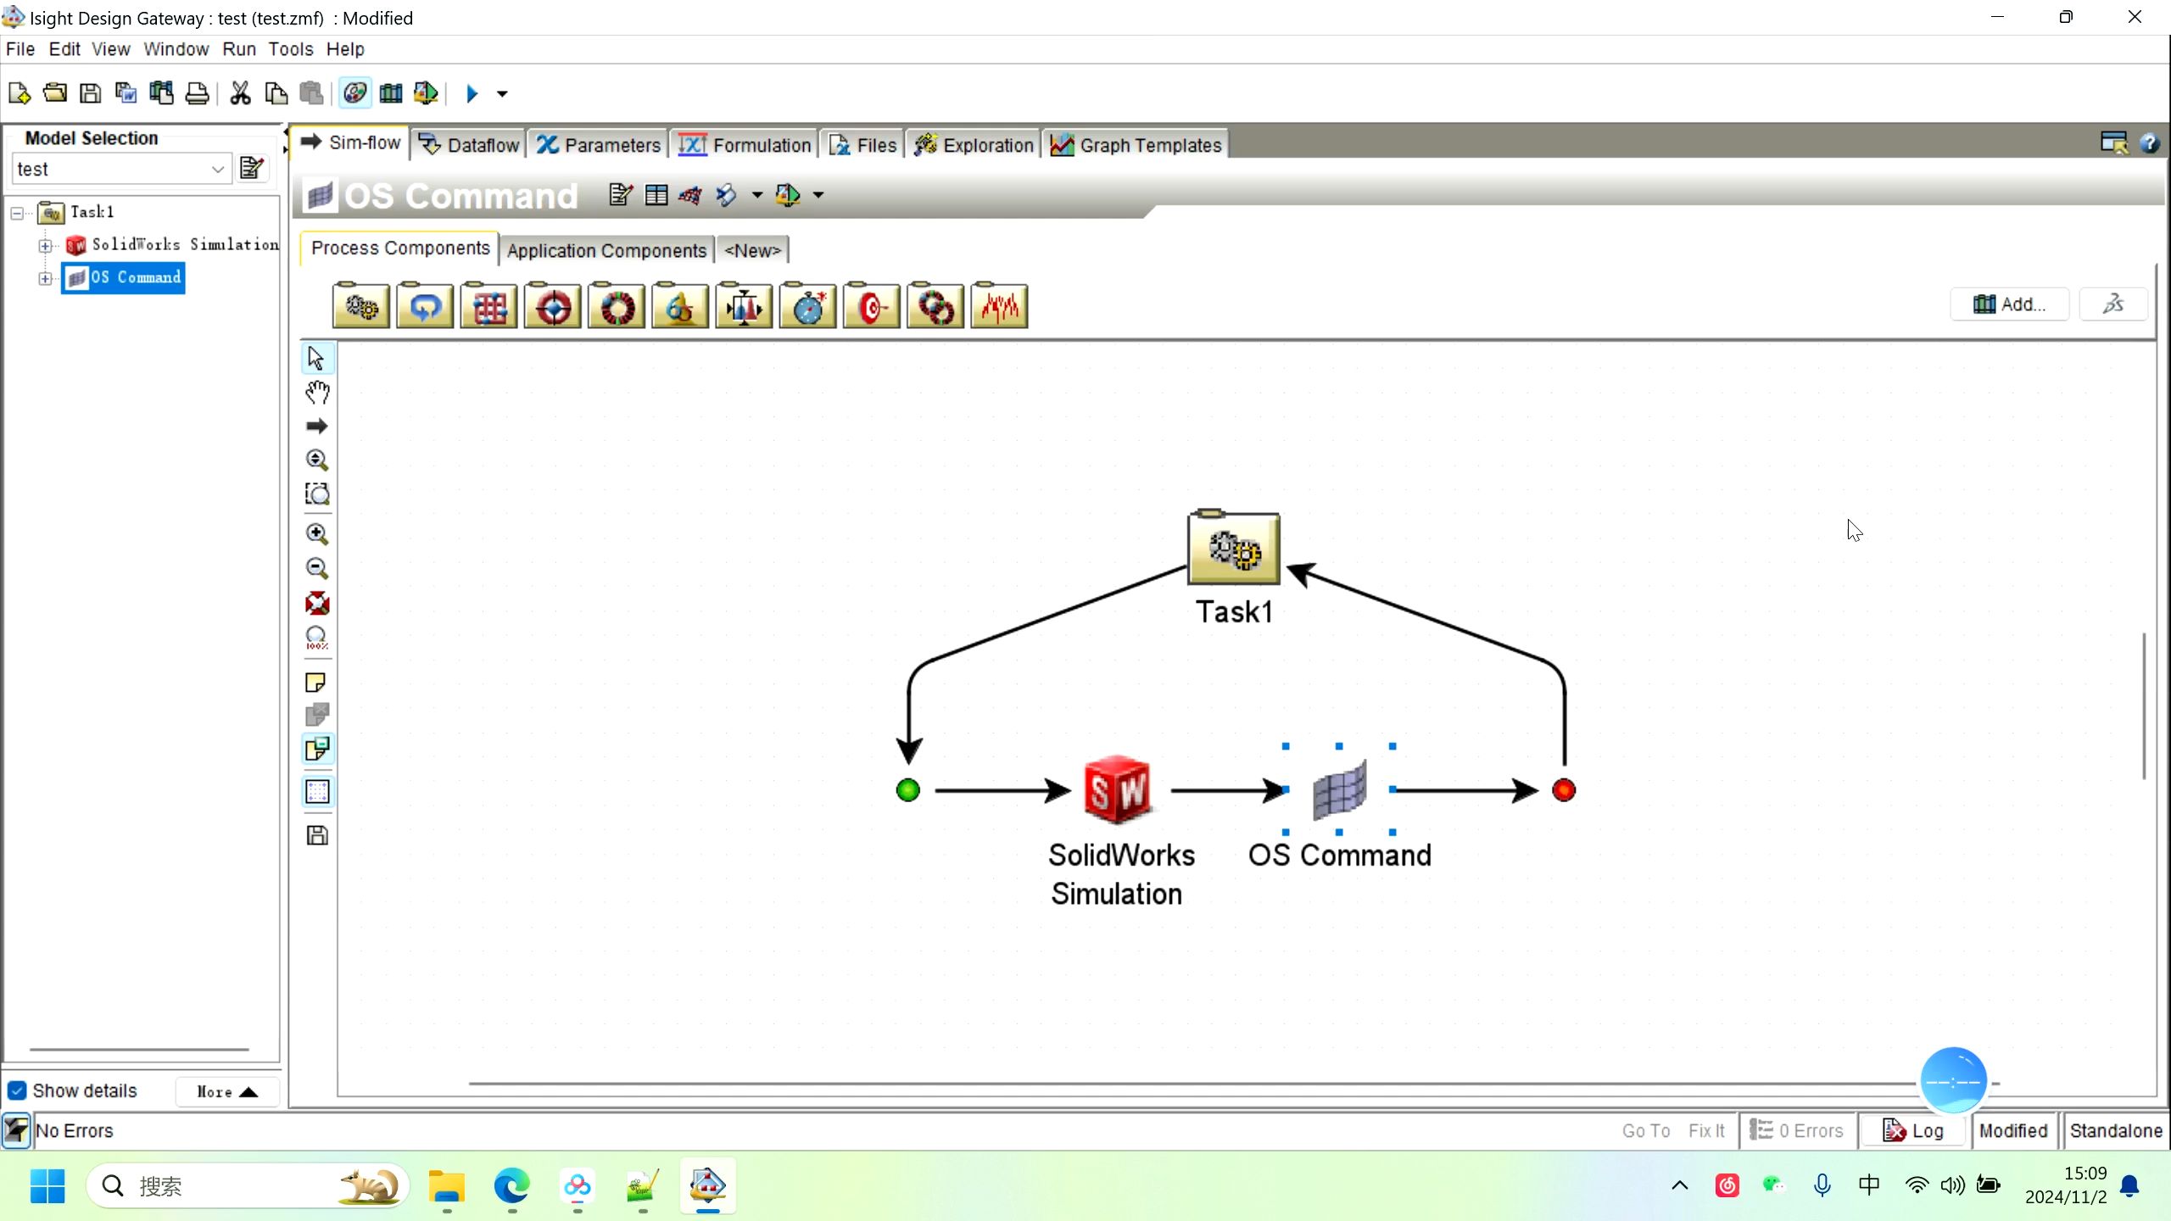Click the SolidWorks Simulation component icon
This screenshot has width=2171, height=1221.
coord(1119,790)
